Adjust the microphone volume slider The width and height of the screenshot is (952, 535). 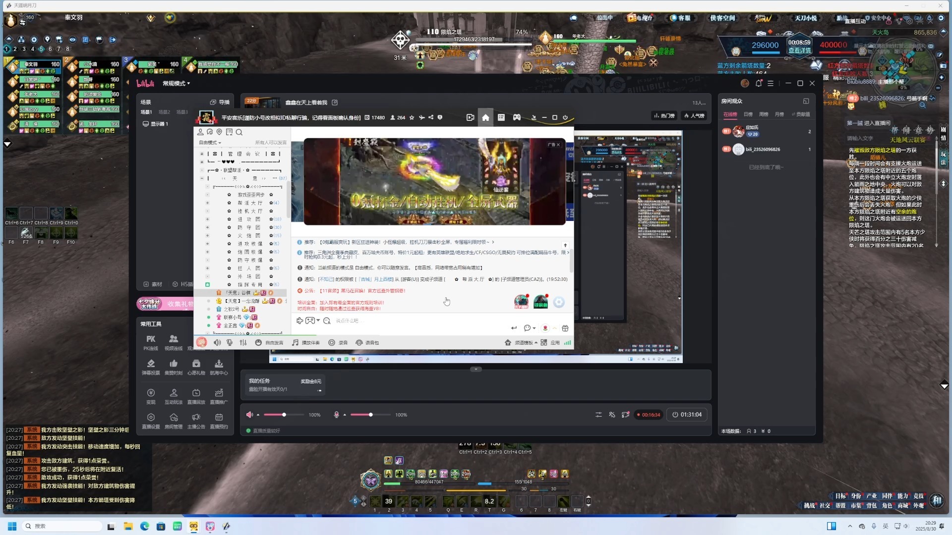tap(370, 415)
